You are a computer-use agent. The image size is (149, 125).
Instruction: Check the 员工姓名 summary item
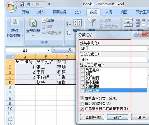[83, 70]
